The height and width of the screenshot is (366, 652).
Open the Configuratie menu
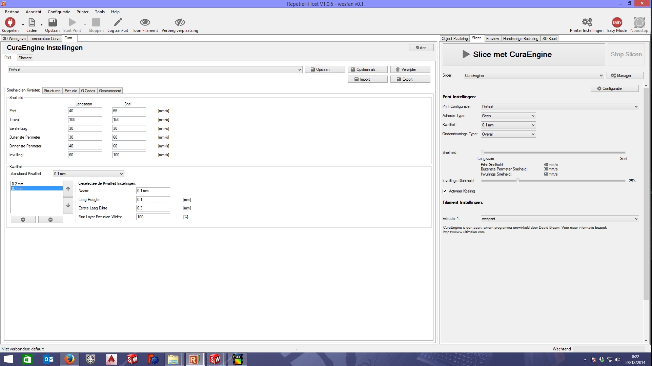pos(59,12)
